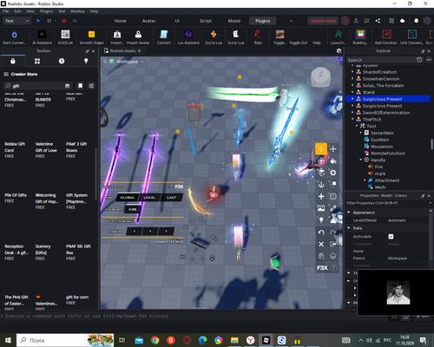
Task: Open the Import Avatar plugin
Action: [138, 37]
